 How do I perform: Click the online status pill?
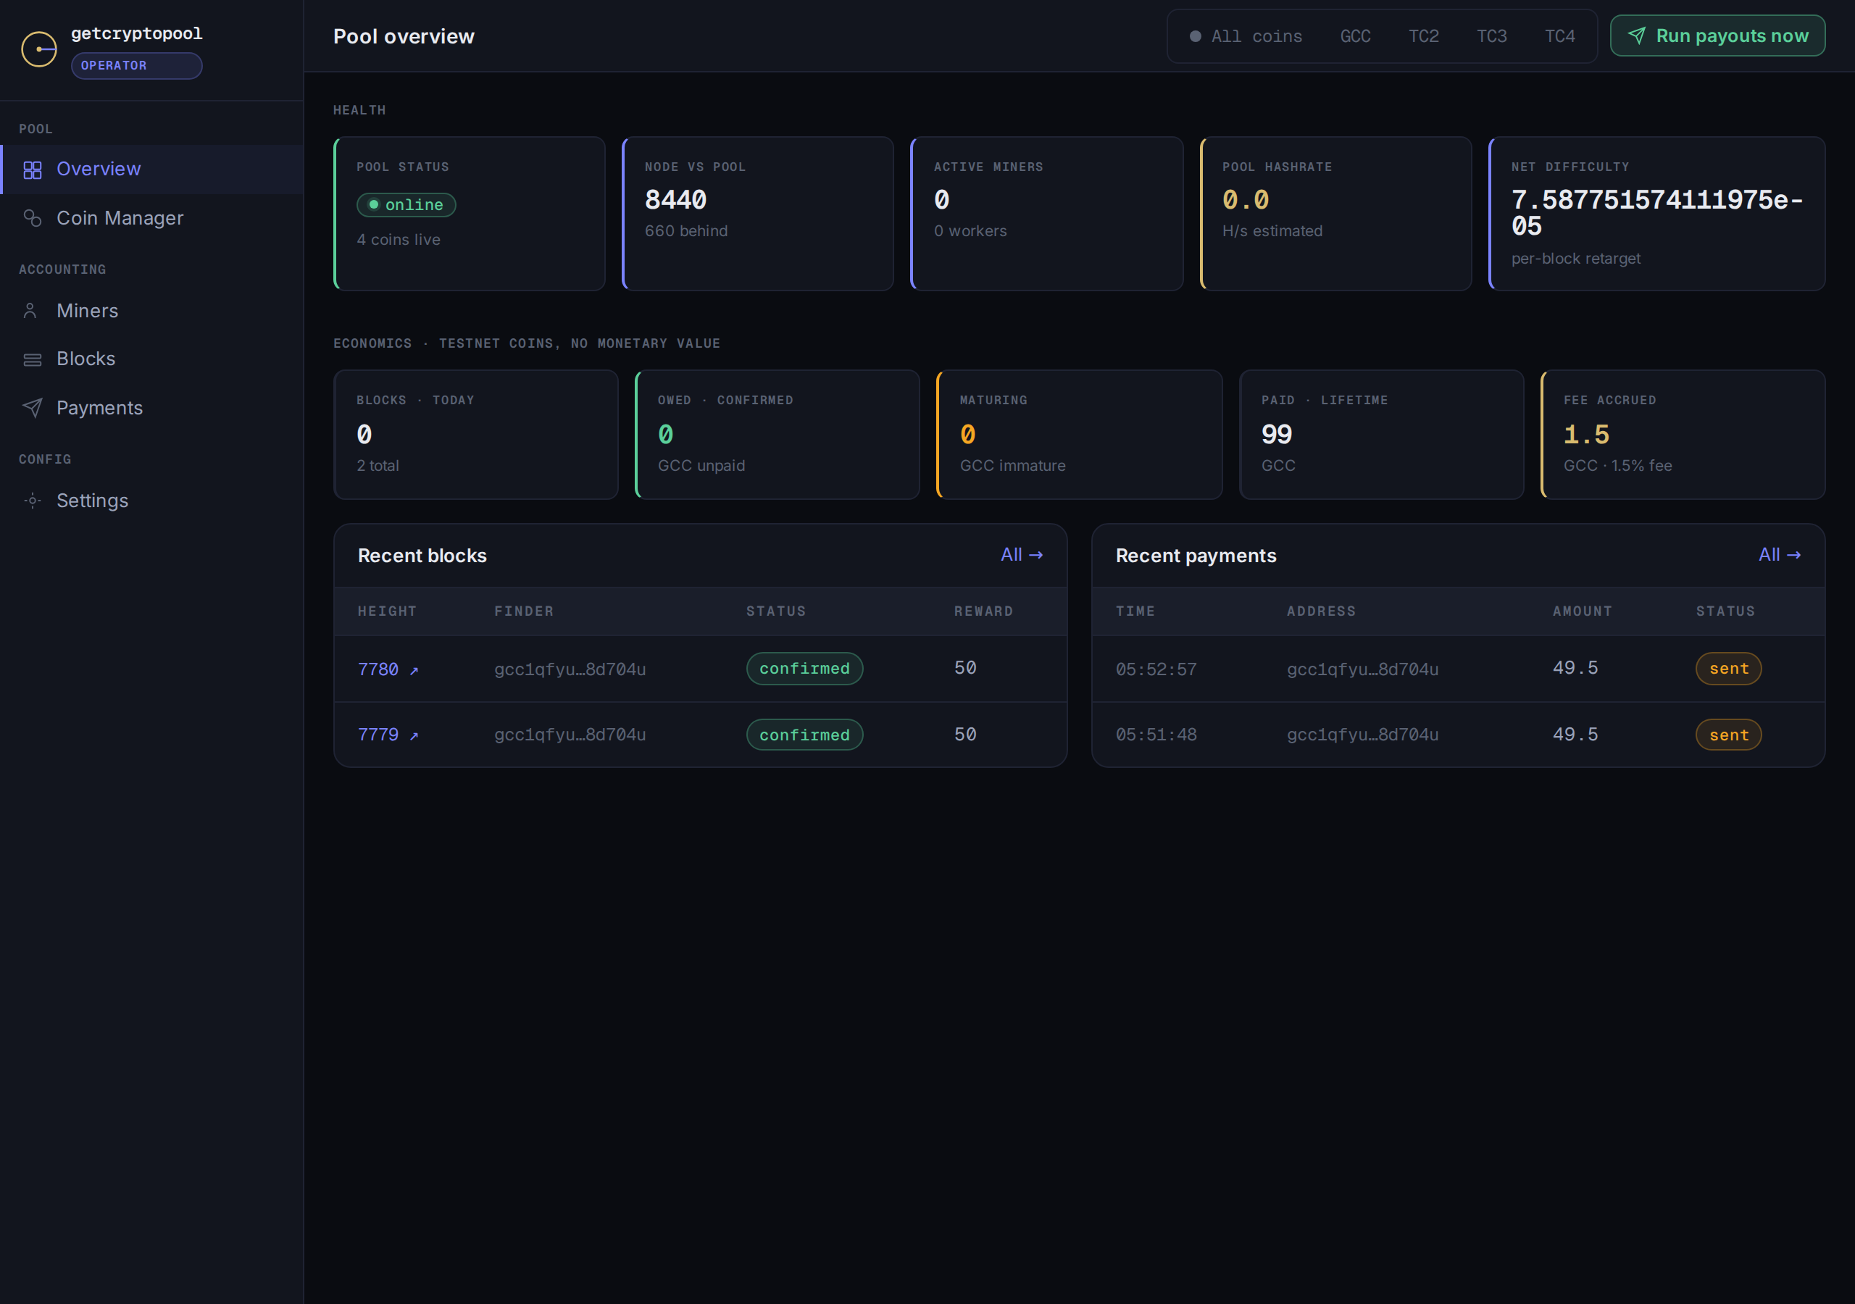(407, 205)
